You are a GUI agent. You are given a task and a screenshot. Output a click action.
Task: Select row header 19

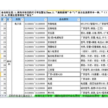click(x=3, y=24)
